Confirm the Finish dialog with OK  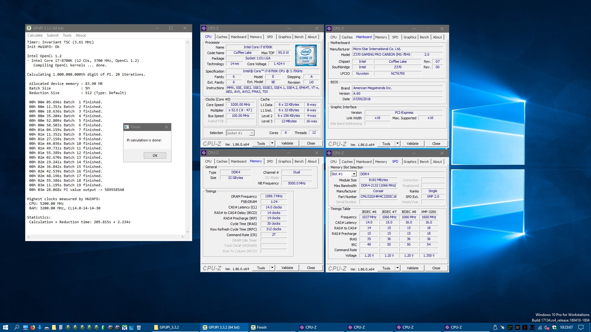pos(155,156)
